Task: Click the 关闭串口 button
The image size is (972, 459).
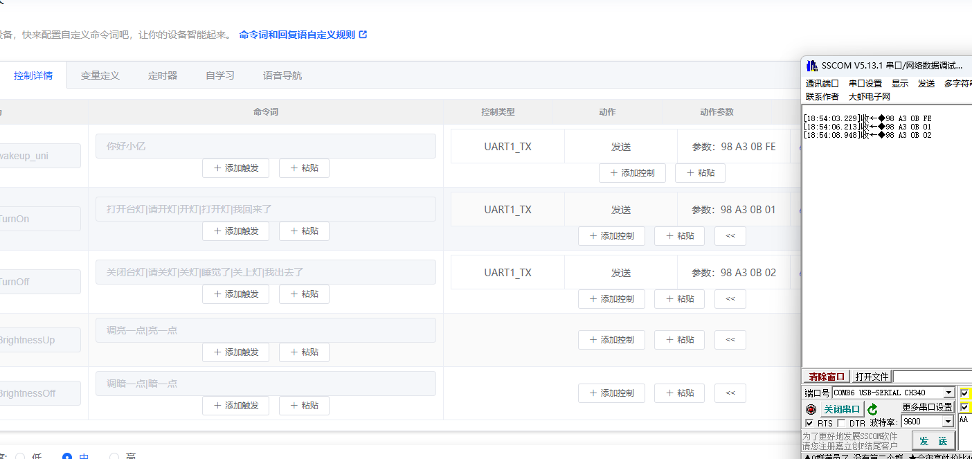Action: coord(841,408)
